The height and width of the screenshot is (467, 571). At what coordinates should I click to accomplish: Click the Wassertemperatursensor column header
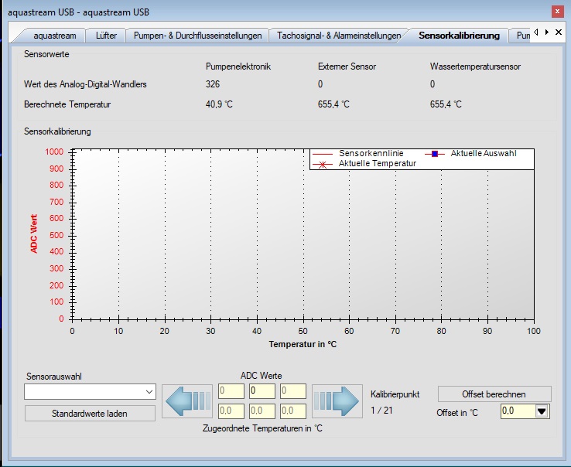click(x=475, y=66)
